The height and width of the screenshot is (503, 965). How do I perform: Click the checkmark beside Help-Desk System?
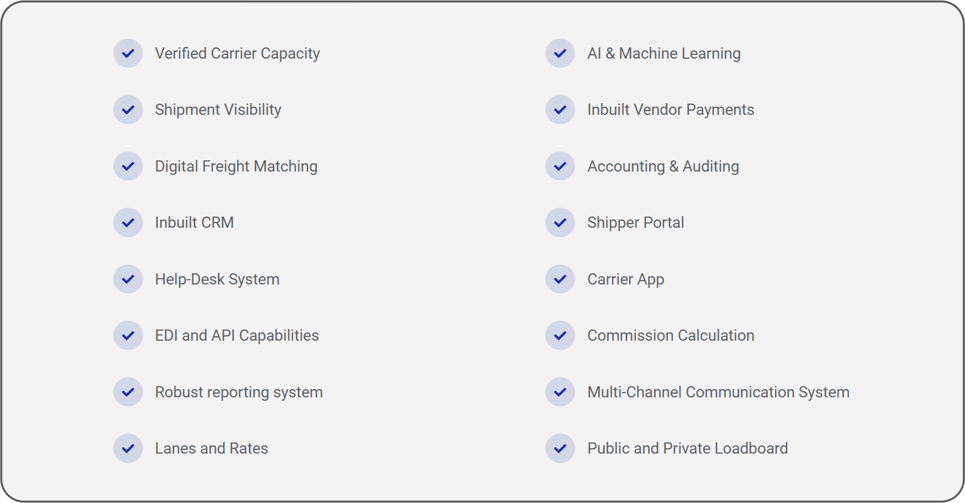pyautogui.click(x=128, y=279)
